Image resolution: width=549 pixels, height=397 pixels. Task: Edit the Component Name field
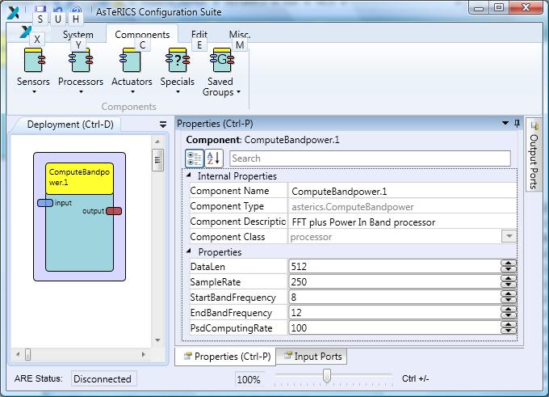(403, 192)
